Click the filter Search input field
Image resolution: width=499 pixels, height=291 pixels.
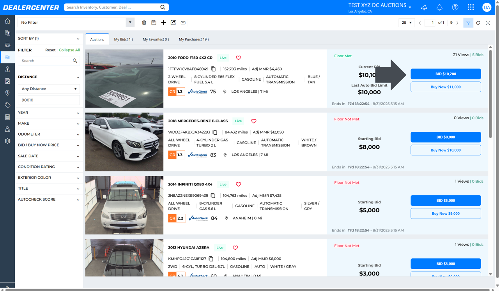pyautogui.click(x=49, y=61)
